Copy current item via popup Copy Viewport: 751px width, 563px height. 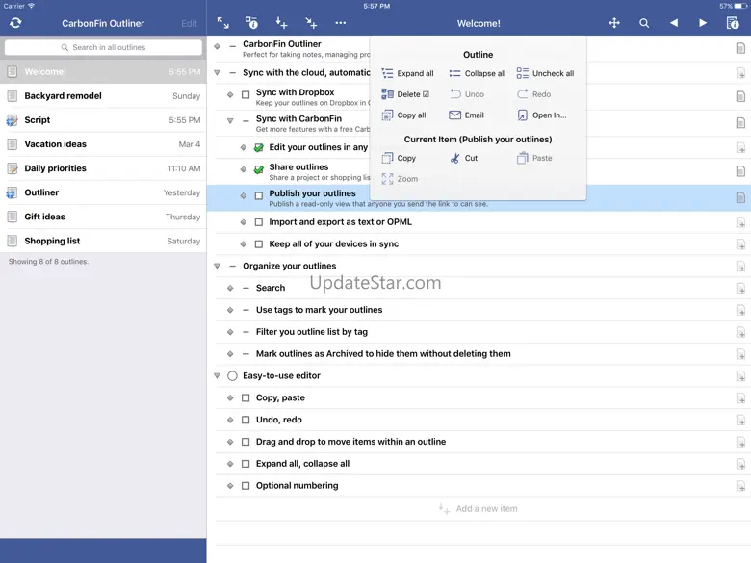pos(399,158)
